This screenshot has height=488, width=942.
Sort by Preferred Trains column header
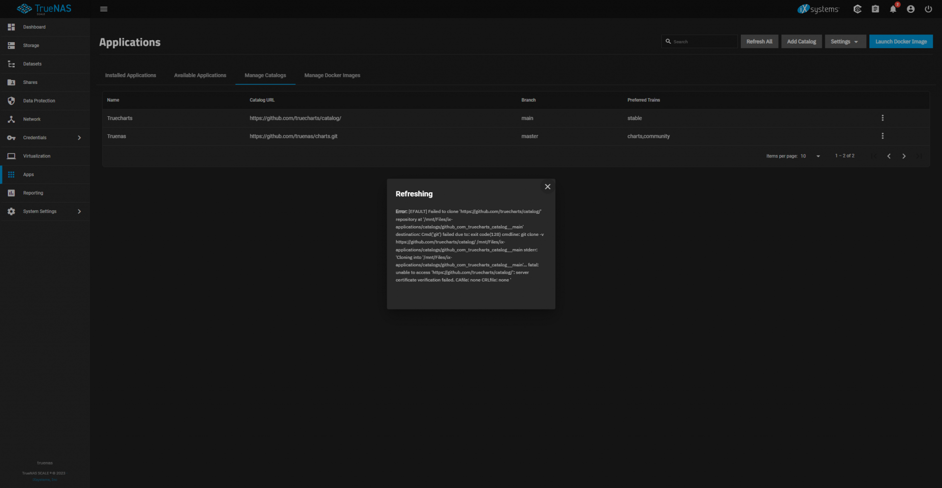click(x=644, y=100)
